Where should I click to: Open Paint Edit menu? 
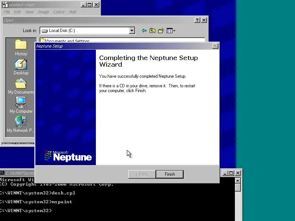[x=17, y=12]
